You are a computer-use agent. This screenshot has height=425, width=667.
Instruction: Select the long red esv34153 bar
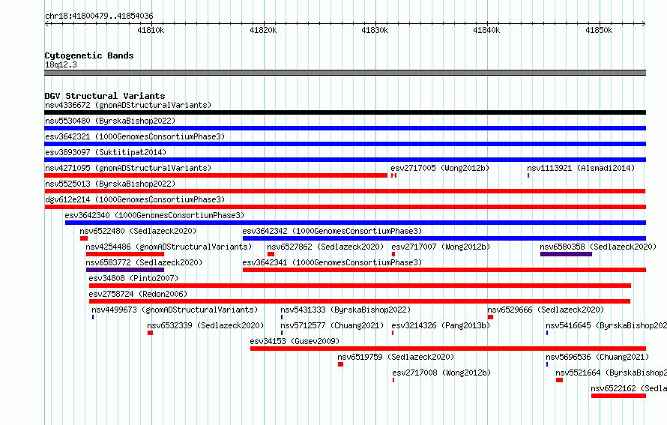click(x=448, y=349)
